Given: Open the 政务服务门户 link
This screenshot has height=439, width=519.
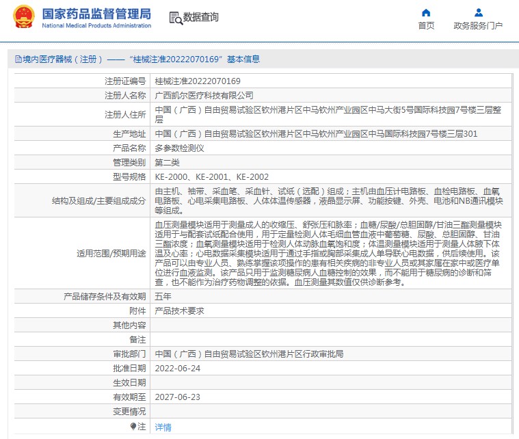Looking at the screenshot, I should pos(478,26).
